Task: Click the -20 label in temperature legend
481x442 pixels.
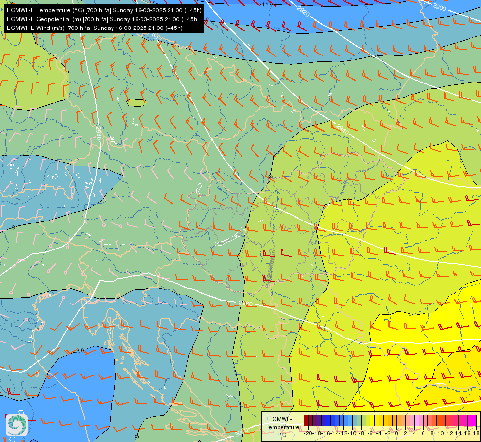Action: (x=308, y=434)
